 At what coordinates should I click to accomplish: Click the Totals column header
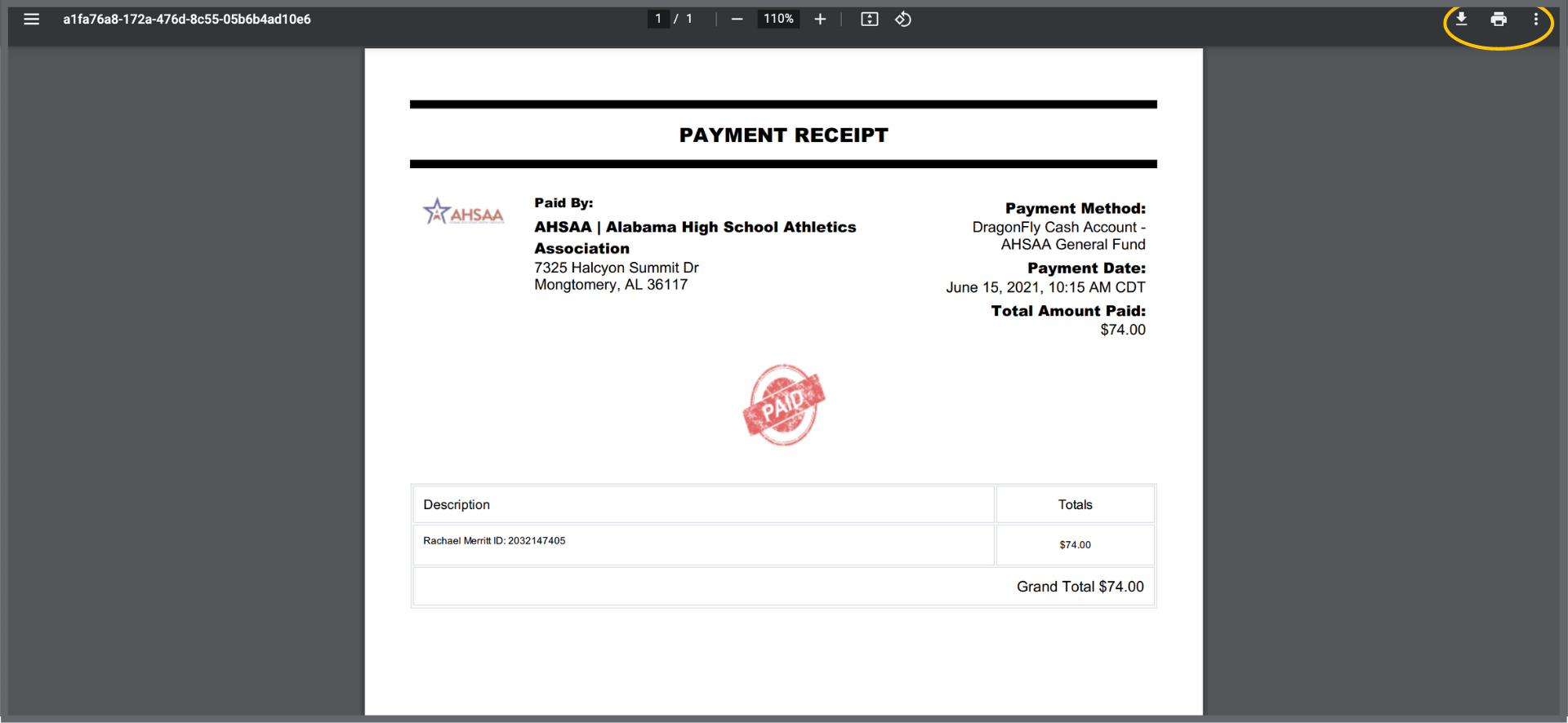coord(1075,504)
